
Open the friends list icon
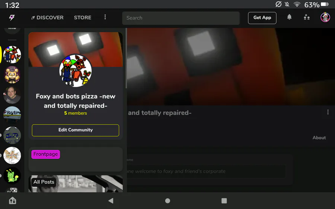coord(307,17)
